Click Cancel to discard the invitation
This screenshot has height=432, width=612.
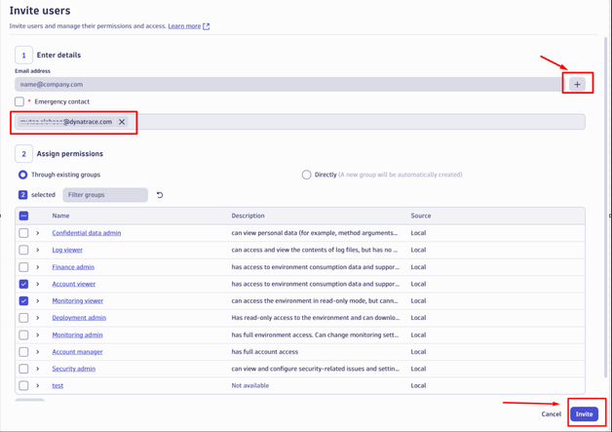click(x=551, y=413)
